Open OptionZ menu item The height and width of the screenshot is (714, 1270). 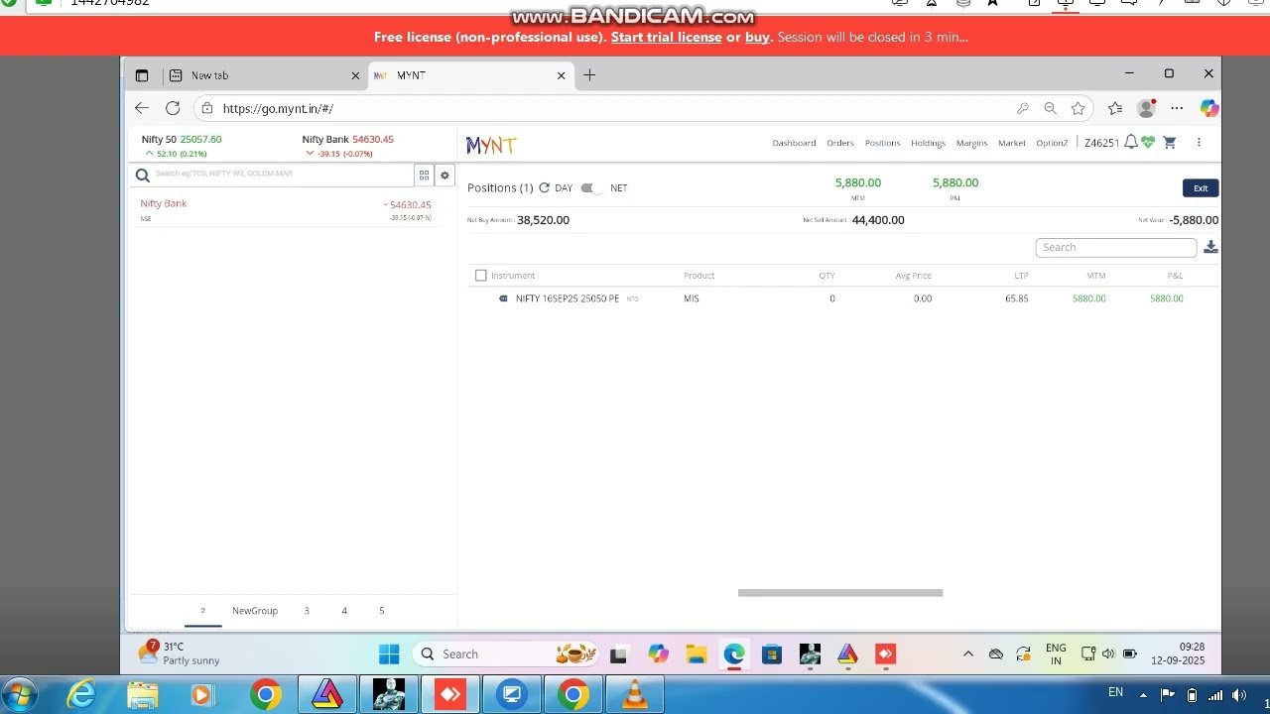[x=1052, y=143]
